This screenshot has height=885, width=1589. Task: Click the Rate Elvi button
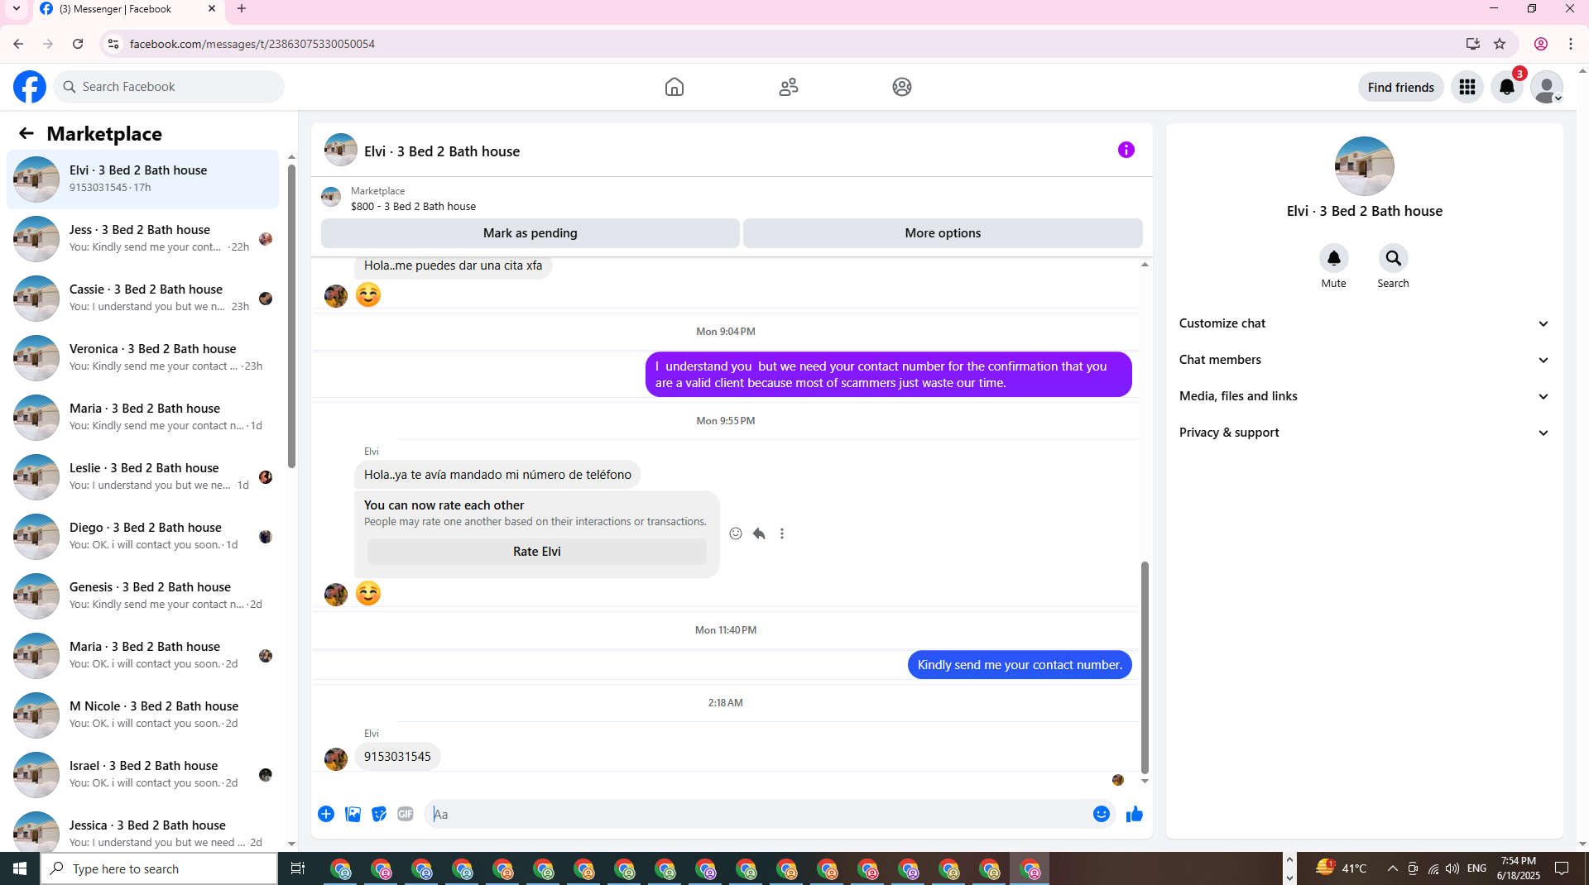tap(537, 552)
